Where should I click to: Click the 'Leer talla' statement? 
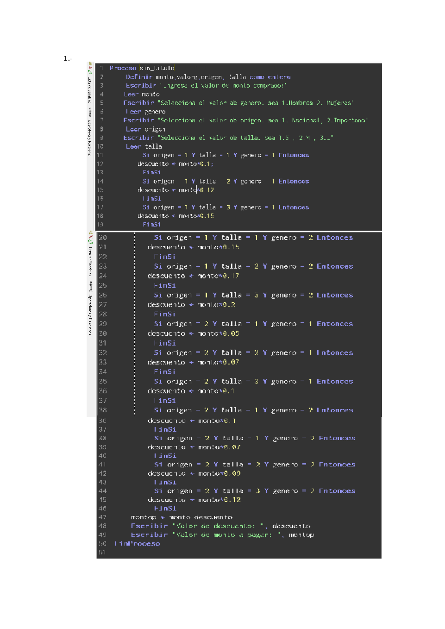coord(144,147)
